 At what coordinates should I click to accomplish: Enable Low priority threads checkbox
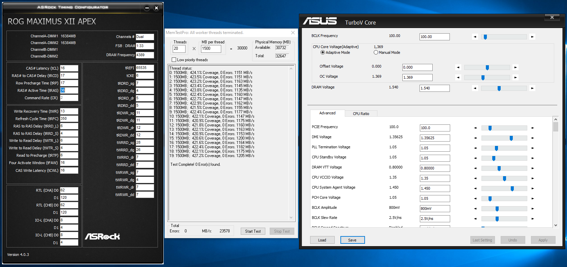click(174, 60)
